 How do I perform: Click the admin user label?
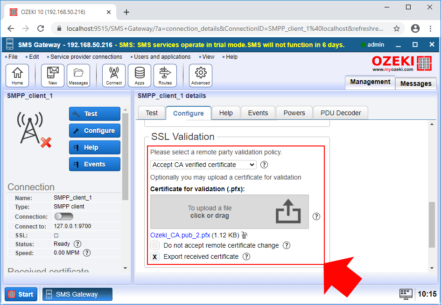(376, 45)
